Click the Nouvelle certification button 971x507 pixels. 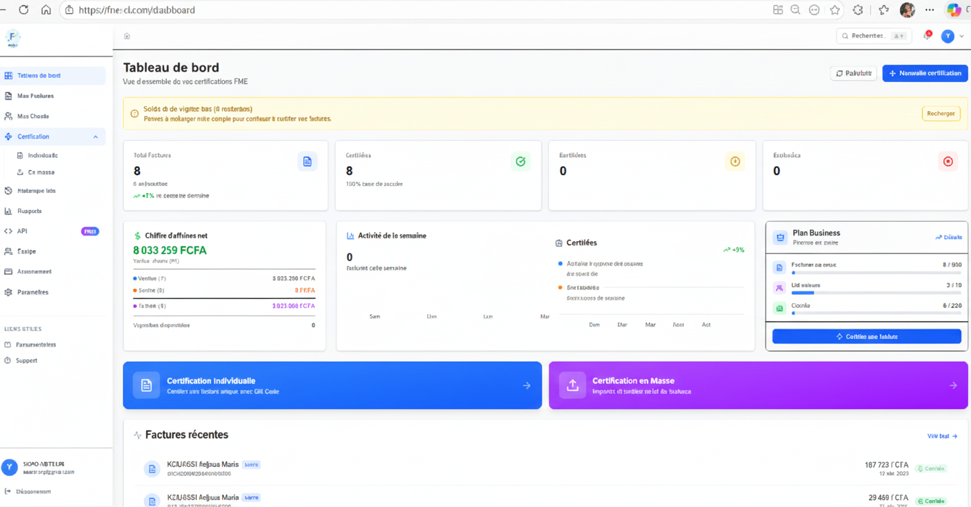click(x=925, y=73)
